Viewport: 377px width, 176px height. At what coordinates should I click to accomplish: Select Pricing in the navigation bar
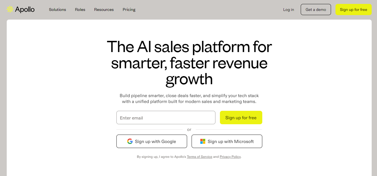[x=129, y=10]
